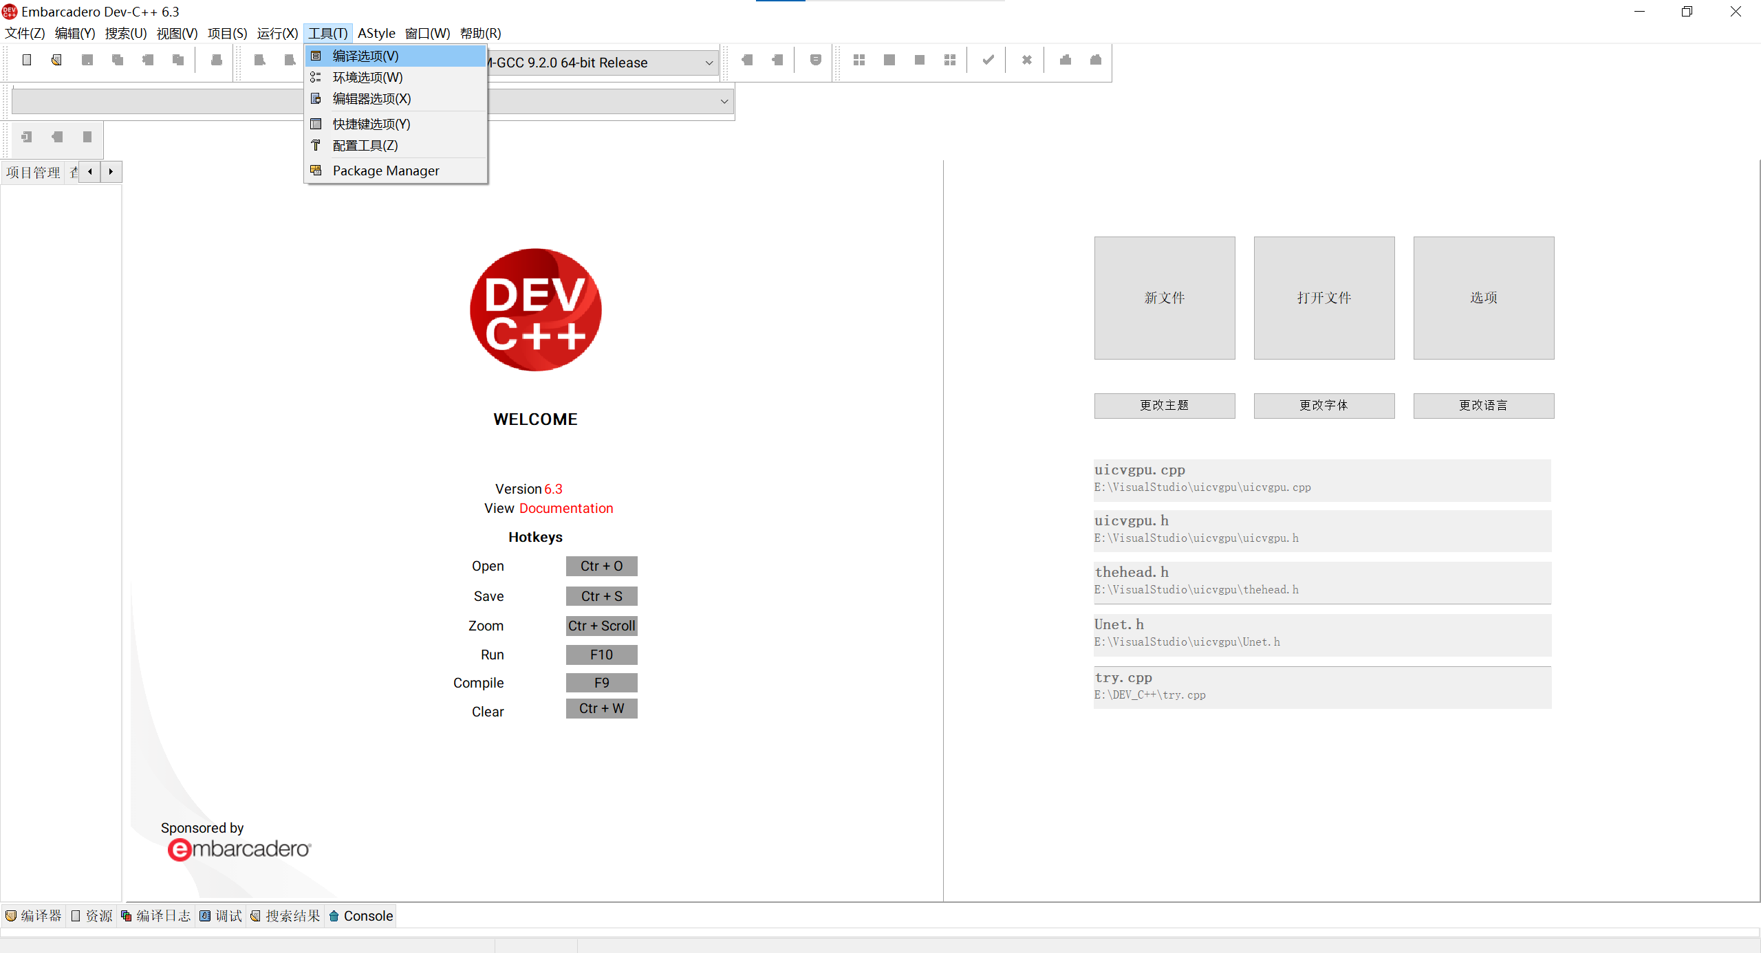The image size is (1761, 953).
Task: Click the Print toolbar icon
Action: tap(217, 60)
